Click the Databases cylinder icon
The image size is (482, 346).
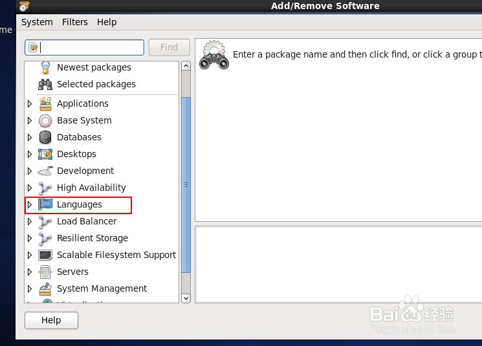point(45,137)
